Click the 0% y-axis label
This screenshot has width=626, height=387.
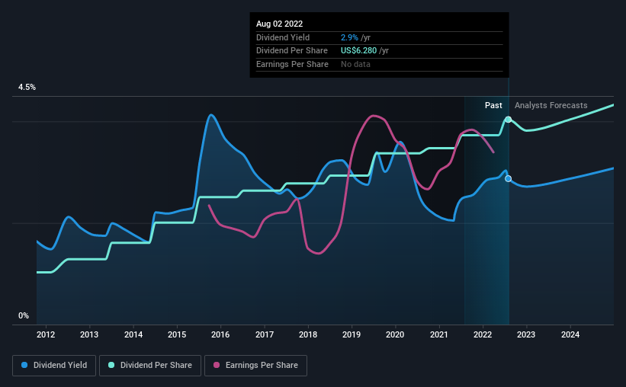pos(24,315)
